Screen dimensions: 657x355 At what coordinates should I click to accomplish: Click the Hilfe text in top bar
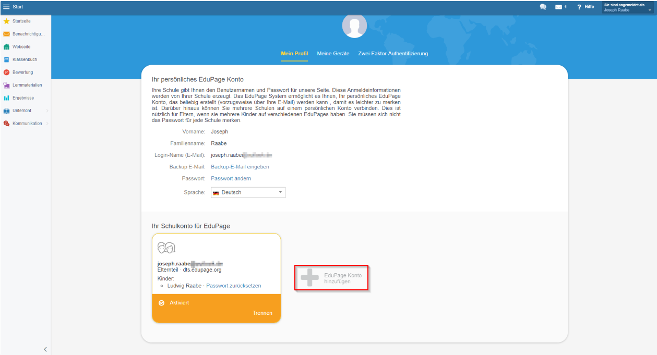589,7
